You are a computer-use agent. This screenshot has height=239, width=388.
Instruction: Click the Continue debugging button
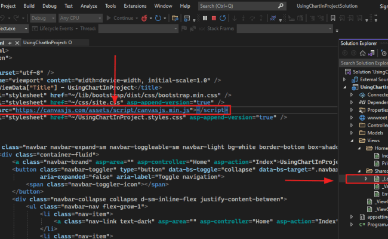(120, 18)
